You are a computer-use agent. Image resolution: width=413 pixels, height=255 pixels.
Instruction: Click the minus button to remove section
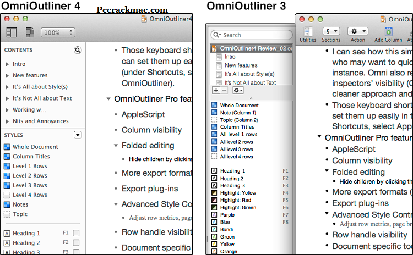point(224,90)
